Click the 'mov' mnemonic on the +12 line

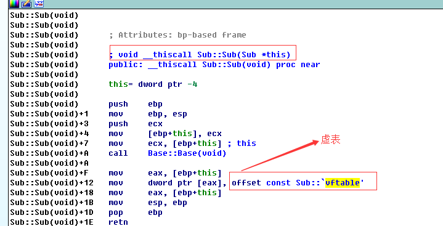[116, 183]
